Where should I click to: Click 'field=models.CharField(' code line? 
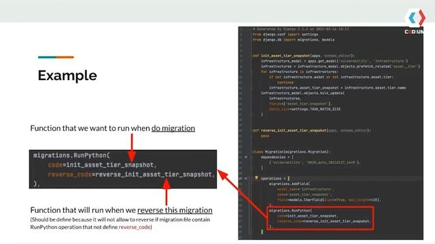(329, 200)
